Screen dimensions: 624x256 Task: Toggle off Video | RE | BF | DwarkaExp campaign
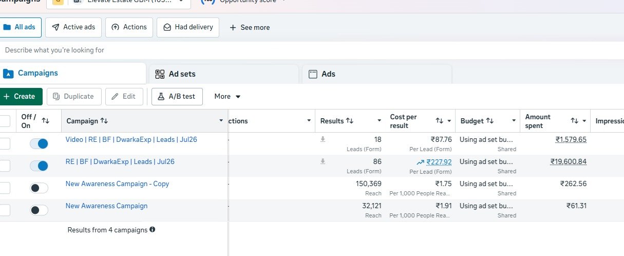[39, 143]
